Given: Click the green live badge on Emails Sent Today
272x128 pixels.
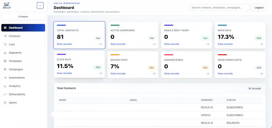Looking at the screenshot, I should 205,38.
